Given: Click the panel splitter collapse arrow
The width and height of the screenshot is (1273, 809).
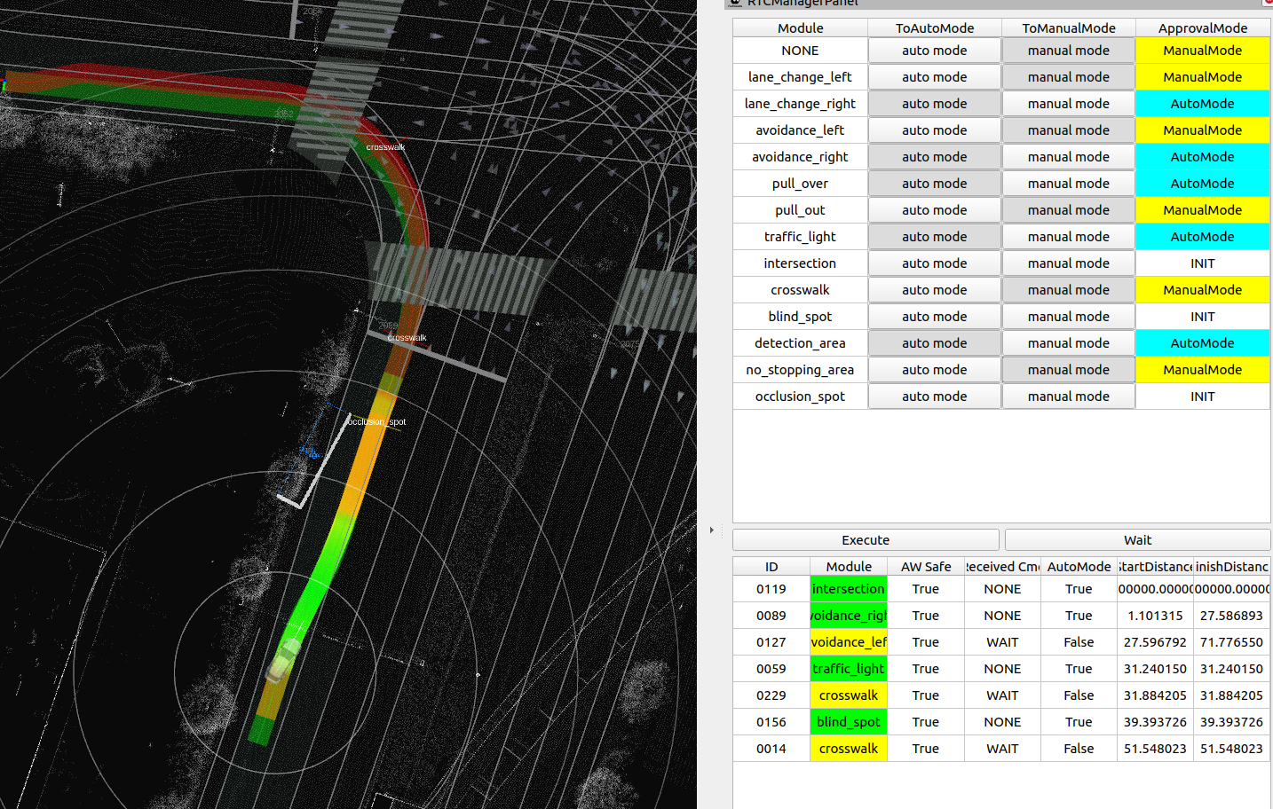Looking at the screenshot, I should point(712,530).
